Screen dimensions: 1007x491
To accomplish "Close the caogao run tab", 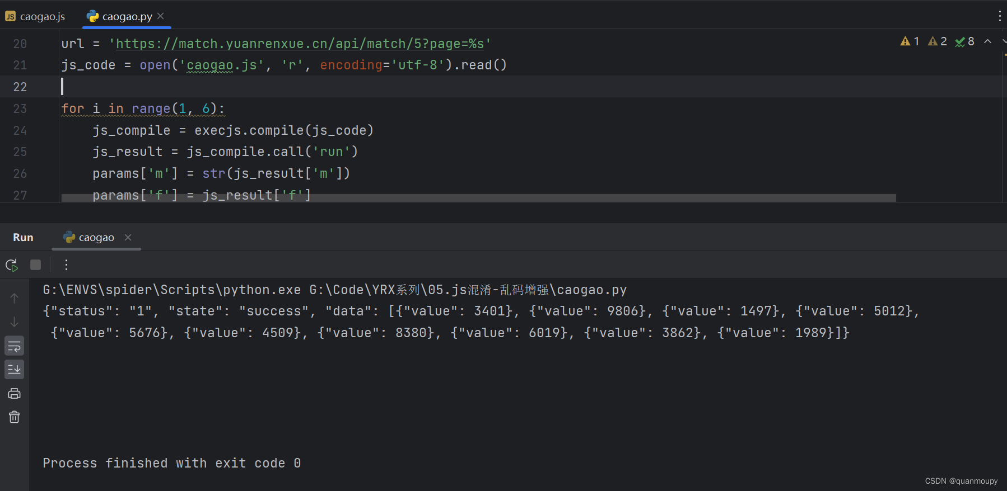I will pyautogui.click(x=128, y=238).
